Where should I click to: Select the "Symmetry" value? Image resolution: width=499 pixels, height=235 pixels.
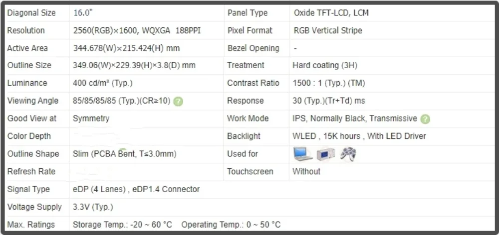[x=91, y=118]
